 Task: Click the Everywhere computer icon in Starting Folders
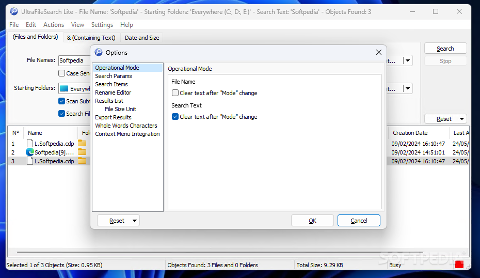[64, 88]
